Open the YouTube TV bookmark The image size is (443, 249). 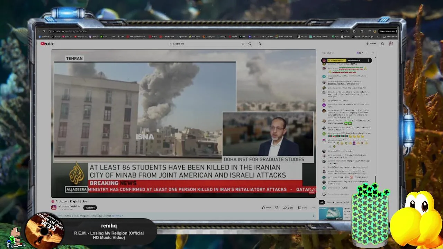[80, 37]
